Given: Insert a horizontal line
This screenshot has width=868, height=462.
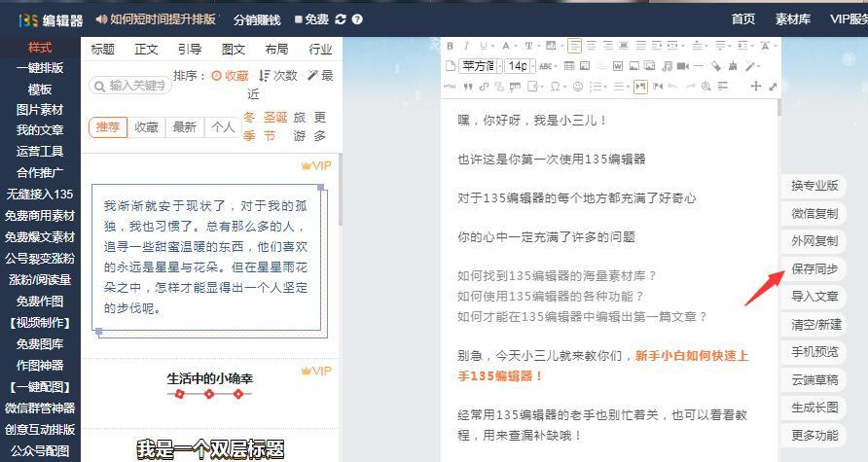Looking at the screenshot, I should click(699, 66).
